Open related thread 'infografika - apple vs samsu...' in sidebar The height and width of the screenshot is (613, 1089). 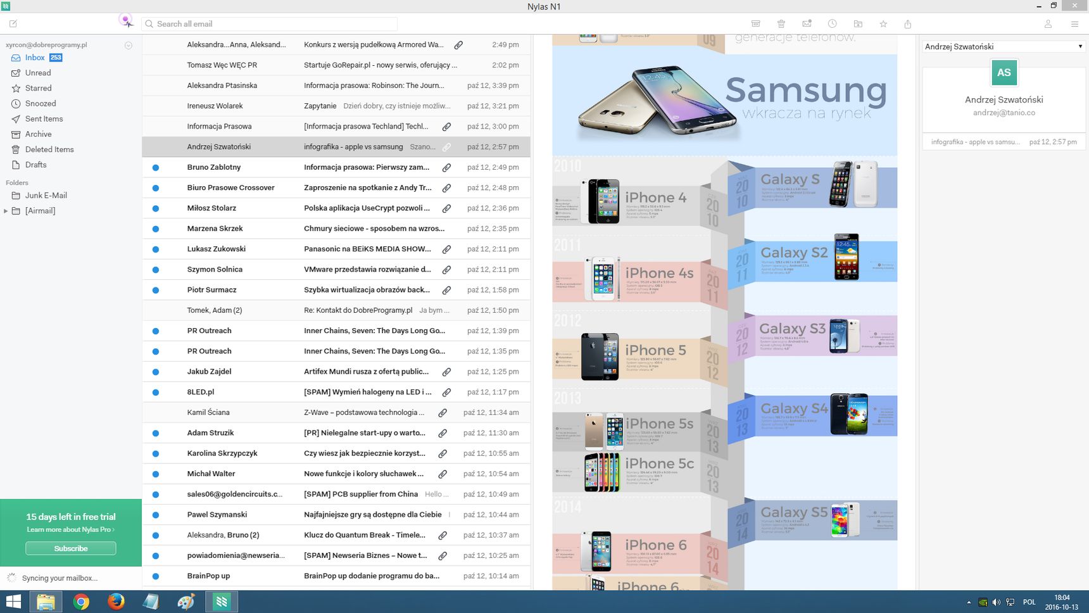pos(1004,142)
